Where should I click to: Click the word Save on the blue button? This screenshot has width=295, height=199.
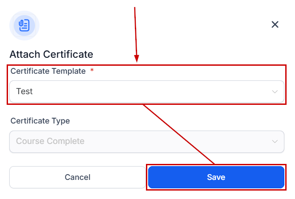pos(216,177)
